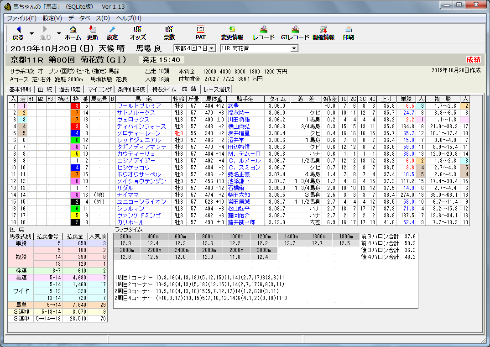Image resolution: width=490 pixels, height=347 pixels.
Task: Expand the 戻る history dropdown arrow
Action: click(x=31, y=33)
